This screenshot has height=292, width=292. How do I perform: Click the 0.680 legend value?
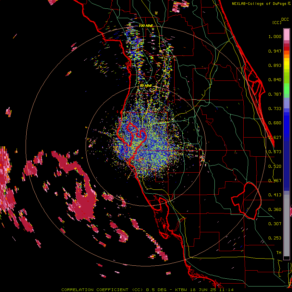(275, 123)
